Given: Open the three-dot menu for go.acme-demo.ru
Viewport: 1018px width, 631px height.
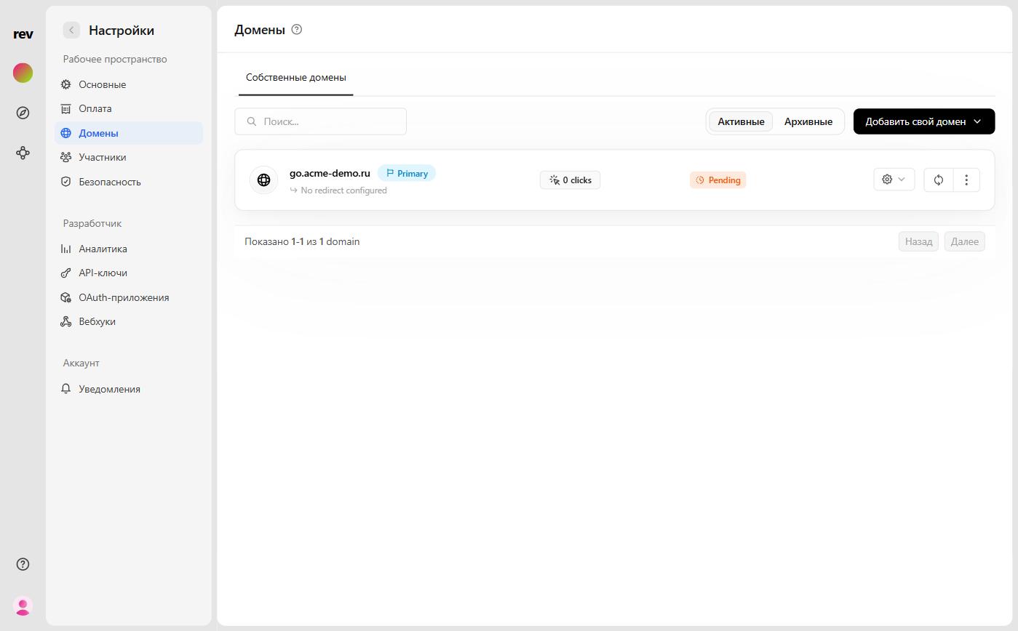Looking at the screenshot, I should click(966, 180).
